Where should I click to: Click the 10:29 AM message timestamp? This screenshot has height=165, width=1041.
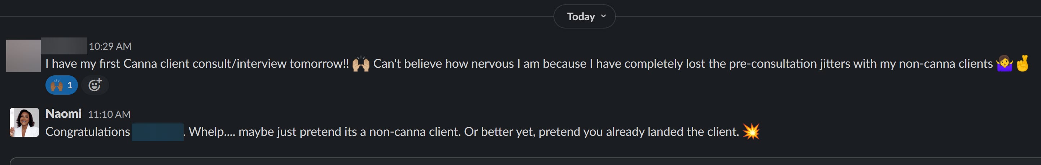click(x=110, y=46)
